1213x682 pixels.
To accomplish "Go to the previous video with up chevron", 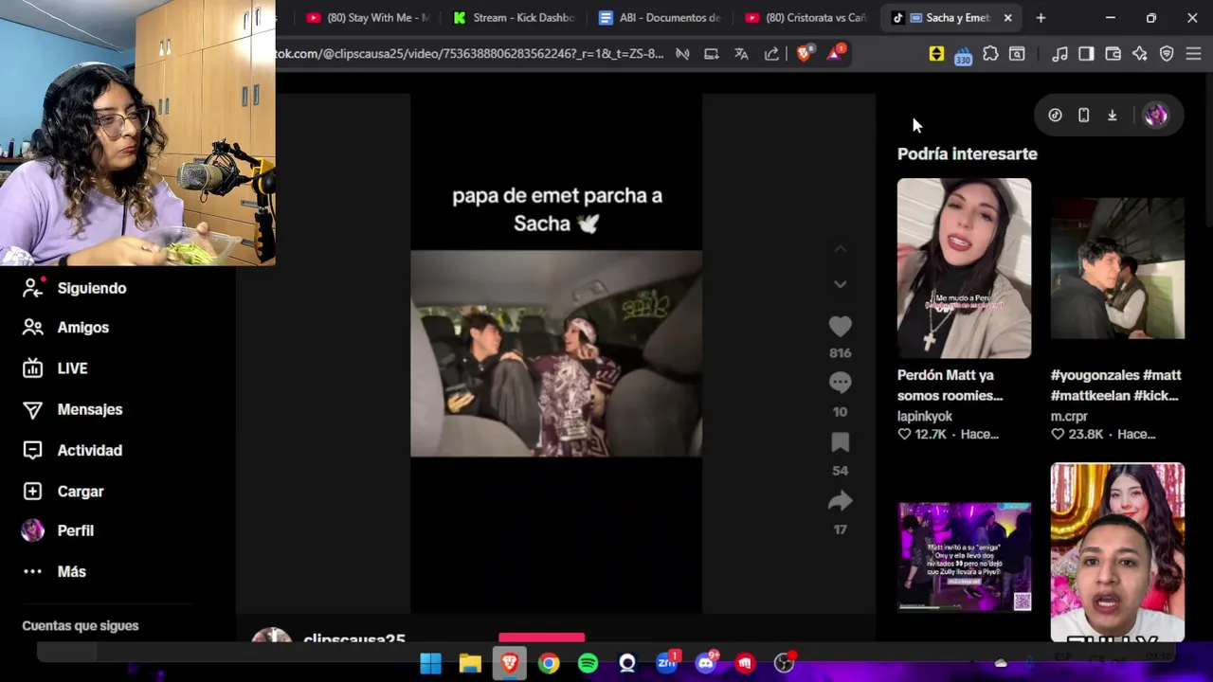I will pos(840,249).
